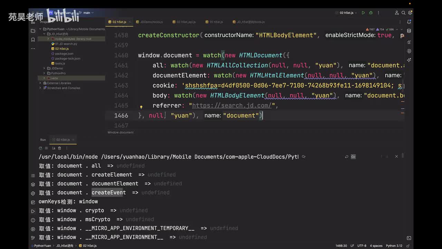Screen dimensions: 442x249
Task: Open the 01 h5st.js editor tab
Action: (x=214, y=22)
